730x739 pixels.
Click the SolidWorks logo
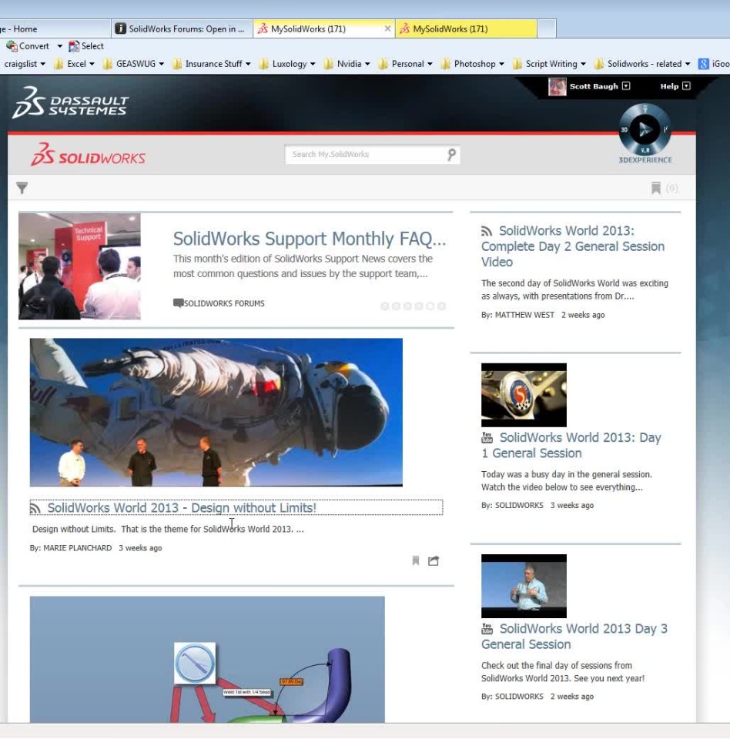[x=89, y=155]
